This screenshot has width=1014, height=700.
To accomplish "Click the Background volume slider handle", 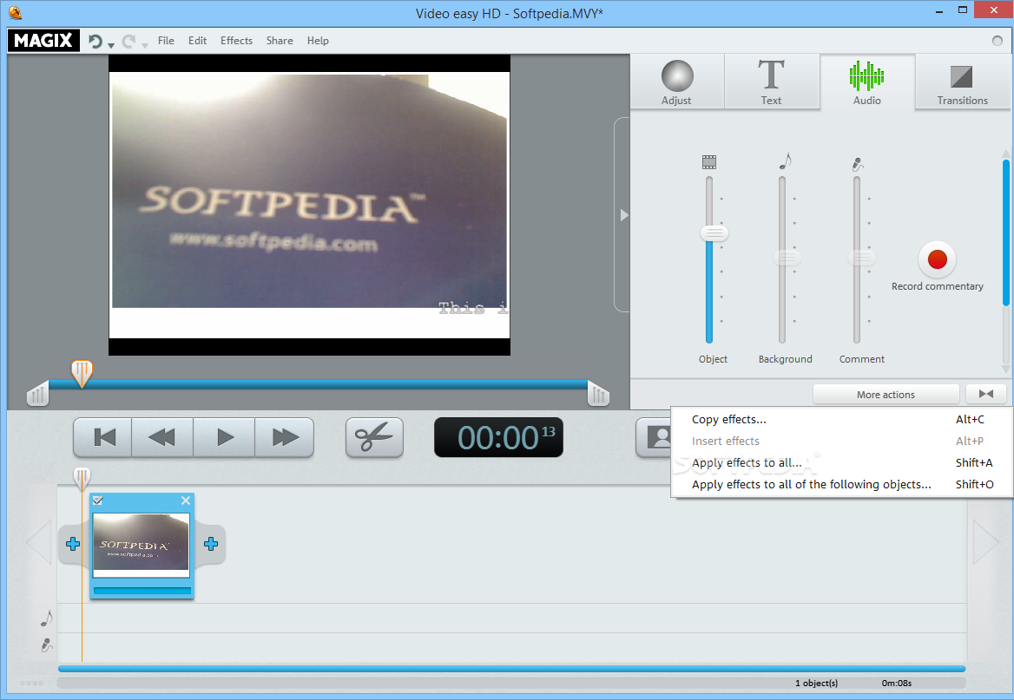I will pyautogui.click(x=787, y=258).
